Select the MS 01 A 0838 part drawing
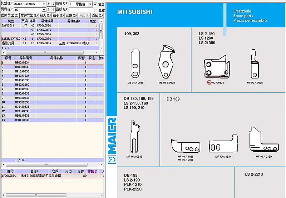Viewport: 286px width, 198px height. click(x=135, y=64)
